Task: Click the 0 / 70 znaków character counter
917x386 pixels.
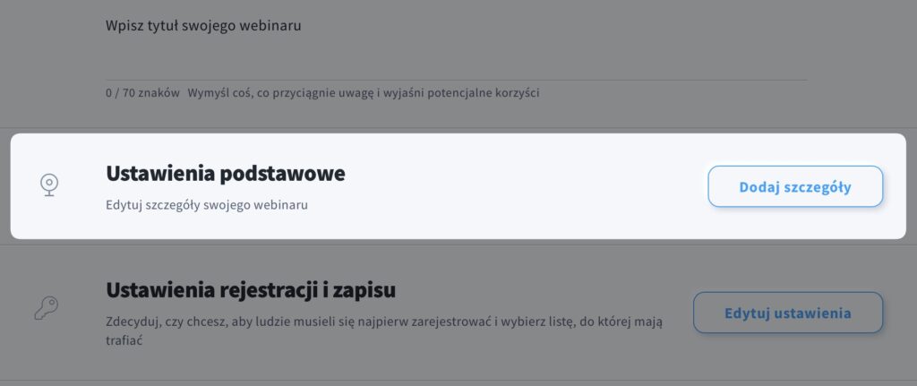Action: 142,93
